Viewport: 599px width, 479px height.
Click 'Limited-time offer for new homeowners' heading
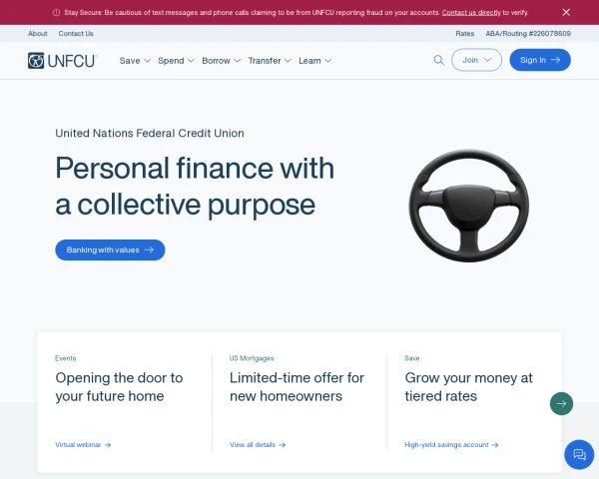pos(297,387)
